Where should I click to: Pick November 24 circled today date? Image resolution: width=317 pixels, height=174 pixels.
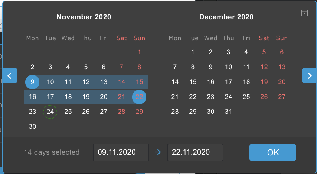click(x=50, y=112)
